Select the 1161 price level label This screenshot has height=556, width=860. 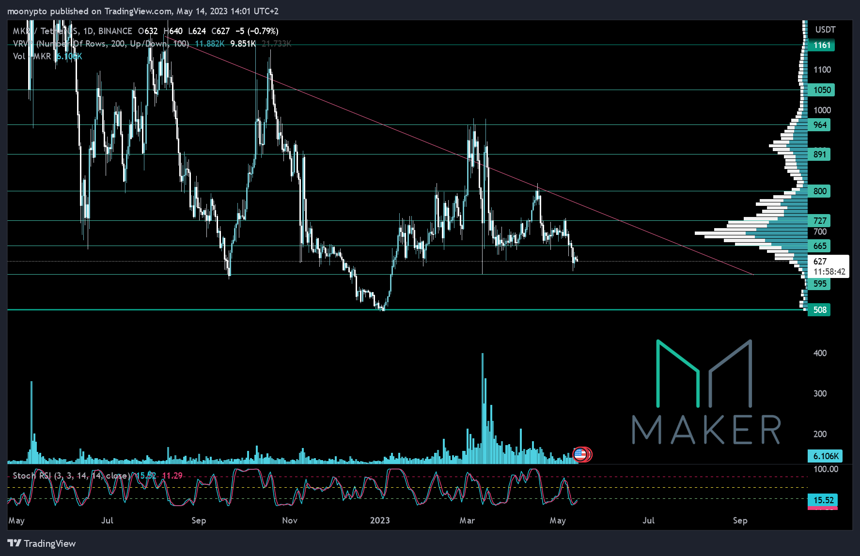coord(822,45)
